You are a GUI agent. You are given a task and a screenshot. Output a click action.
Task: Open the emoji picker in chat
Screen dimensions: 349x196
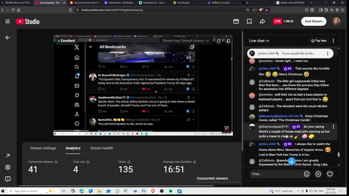coord(307,174)
